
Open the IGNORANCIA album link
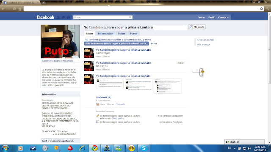click(x=103, y=98)
